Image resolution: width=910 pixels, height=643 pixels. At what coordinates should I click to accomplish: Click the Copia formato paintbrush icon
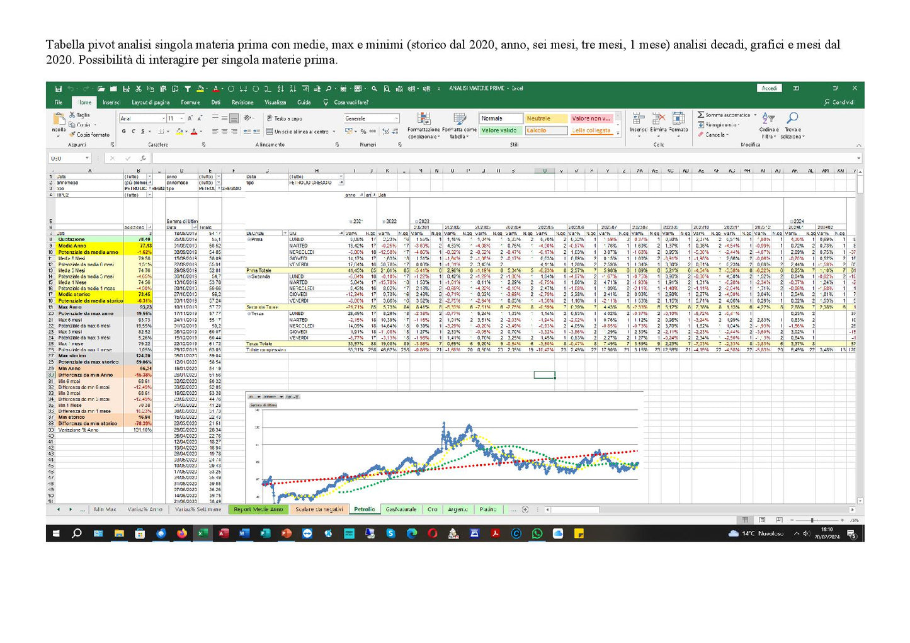pos(72,135)
